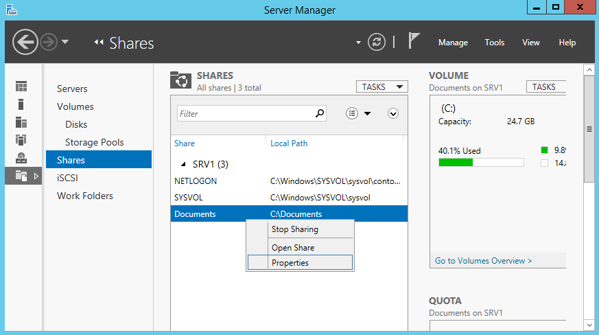Choose Properties from the context menu
Image resolution: width=599 pixels, height=335 pixels.
tap(290, 263)
